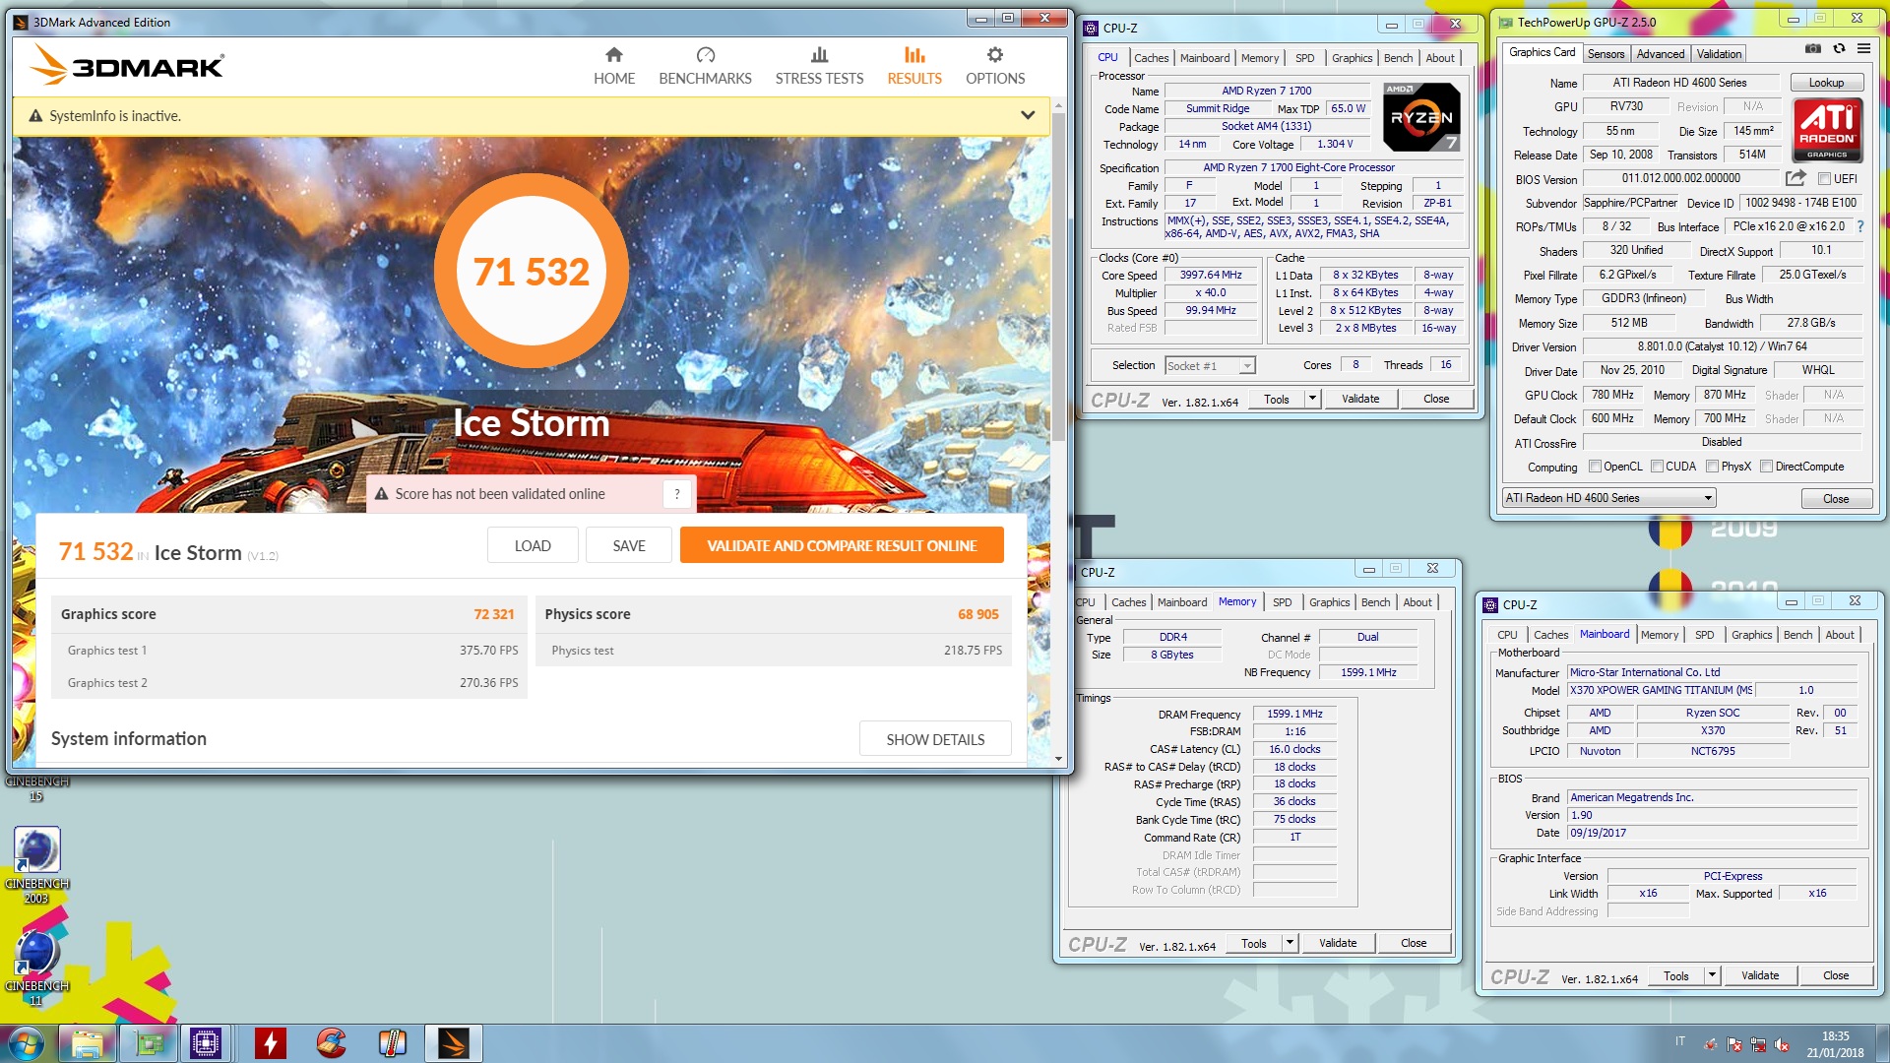Click the Physics score value 68 905
Viewport: 1890px width, 1063px height.
[x=978, y=614]
